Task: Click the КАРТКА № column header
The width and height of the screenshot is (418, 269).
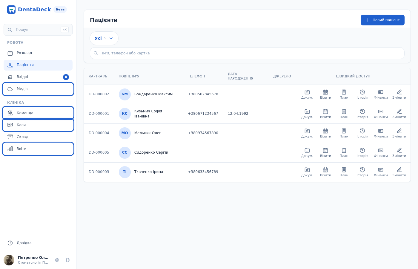Action: tap(98, 77)
